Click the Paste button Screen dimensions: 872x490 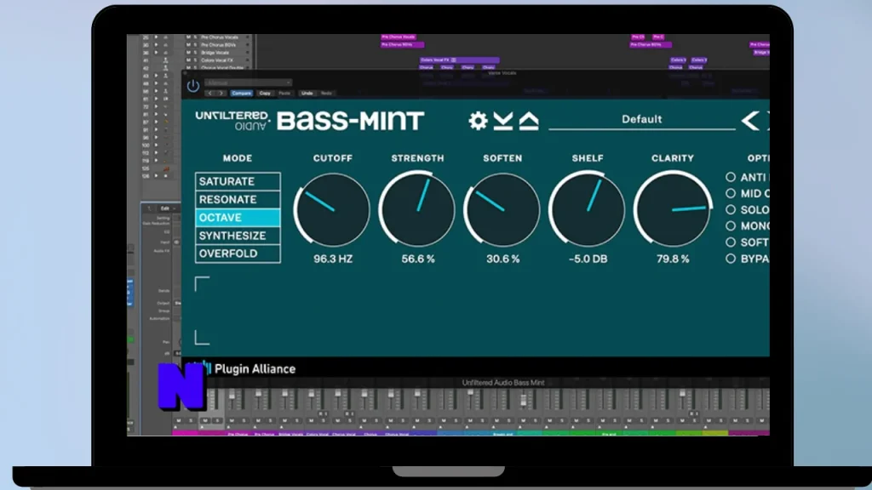click(284, 94)
